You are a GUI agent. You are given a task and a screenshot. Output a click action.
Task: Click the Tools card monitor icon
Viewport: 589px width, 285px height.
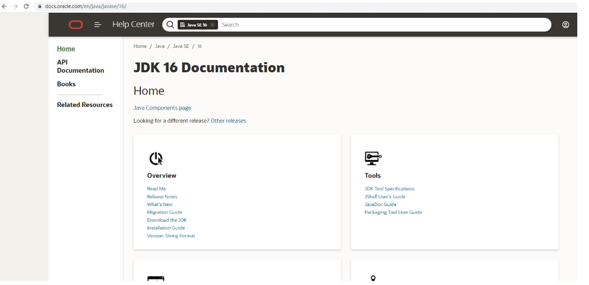pyautogui.click(x=373, y=158)
